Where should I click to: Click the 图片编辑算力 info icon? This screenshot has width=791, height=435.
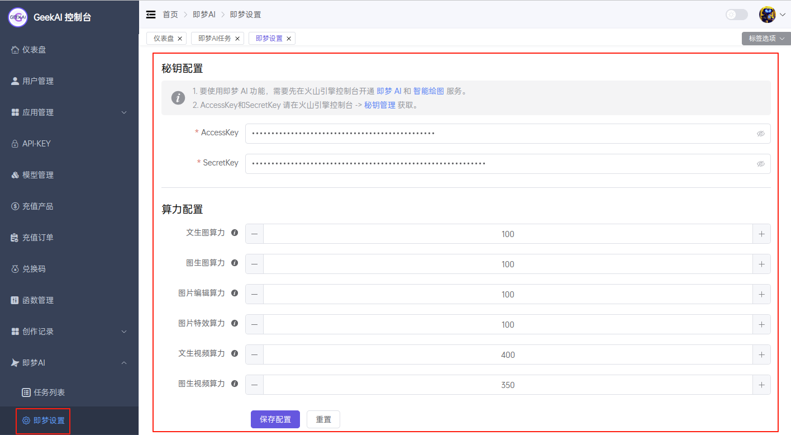click(x=235, y=292)
